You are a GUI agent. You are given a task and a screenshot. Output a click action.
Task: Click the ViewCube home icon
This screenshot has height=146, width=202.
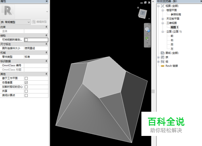click(138, 8)
